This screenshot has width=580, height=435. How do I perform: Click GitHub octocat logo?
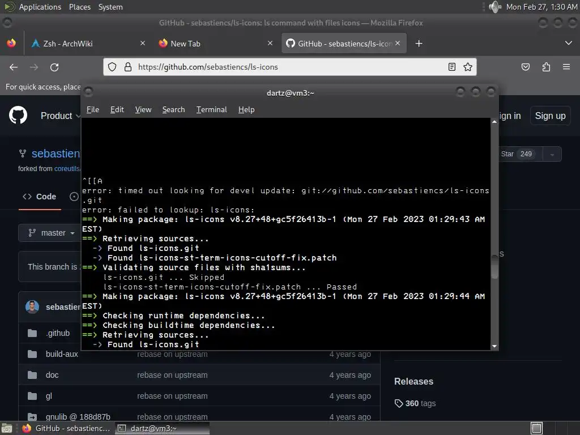pos(18,116)
